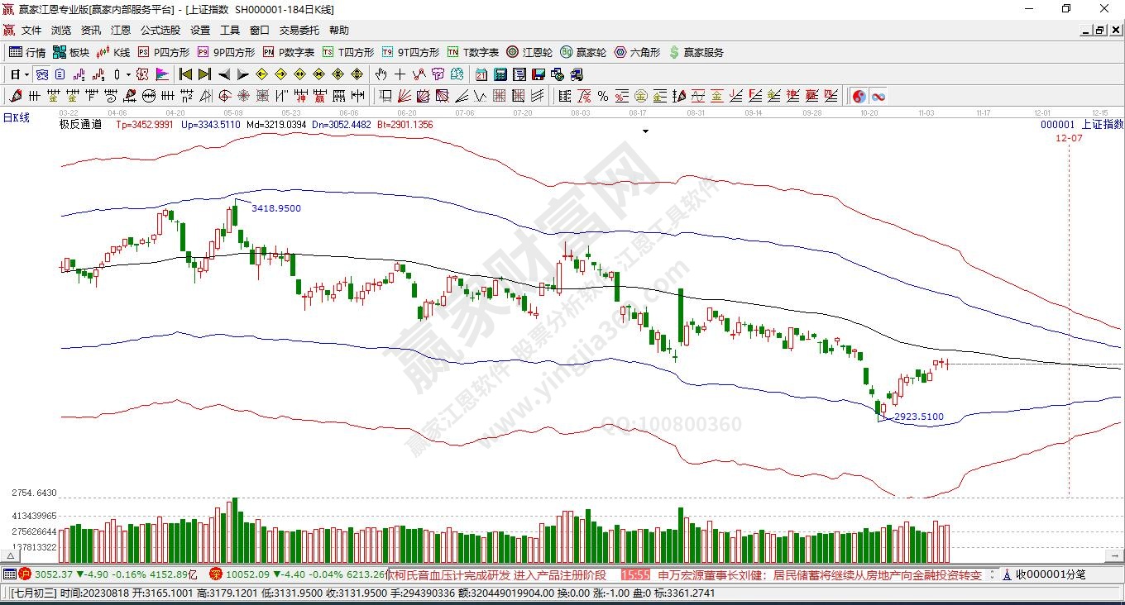Open the 江恩轮 Gann wheel tool
Image resolution: width=1125 pixels, height=605 pixels.
point(529,52)
